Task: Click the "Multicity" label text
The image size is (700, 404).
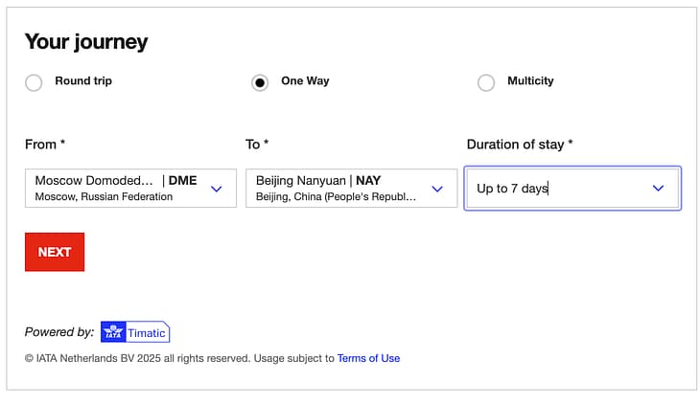Action: pyautogui.click(x=530, y=81)
